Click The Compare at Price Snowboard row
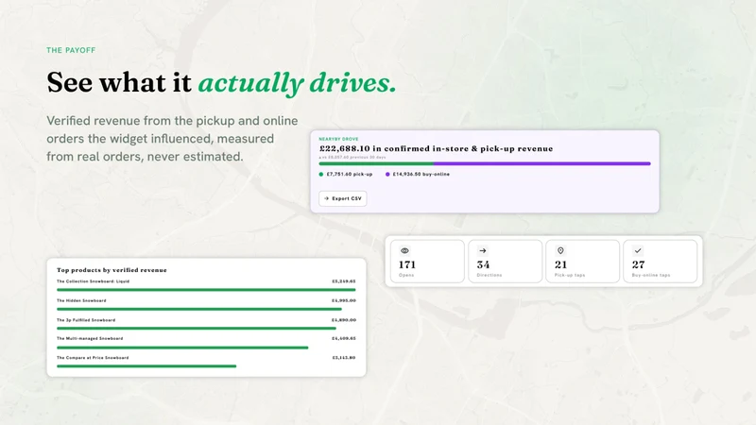Image resolution: width=756 pixels, height=425 pixels. coord(206,362)
